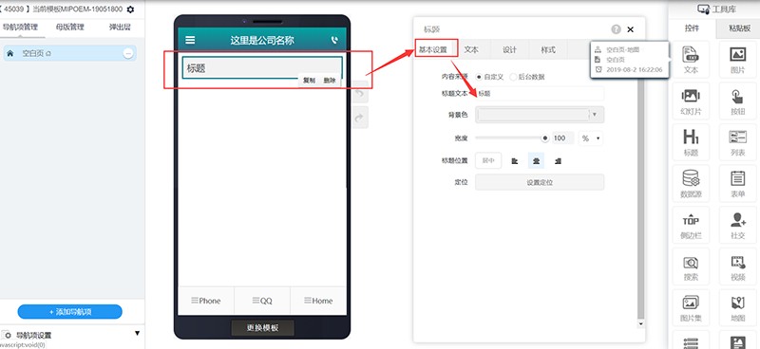Viewport: 760px width, 349px height.
Task: Add a 侧边栏 (TOP sidebar) widget
Action: pyautogui.click(x=691, y=226)
